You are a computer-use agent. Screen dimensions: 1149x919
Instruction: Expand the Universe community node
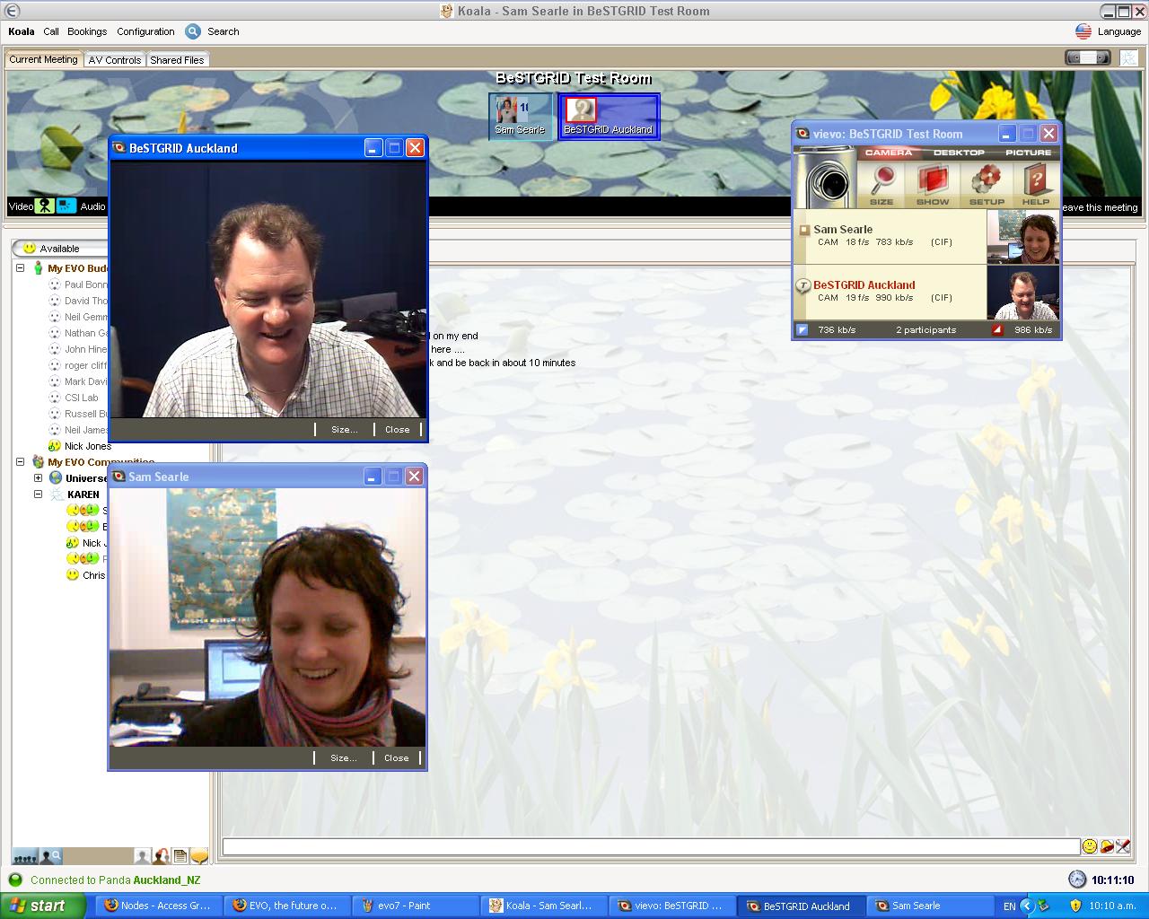38,478
